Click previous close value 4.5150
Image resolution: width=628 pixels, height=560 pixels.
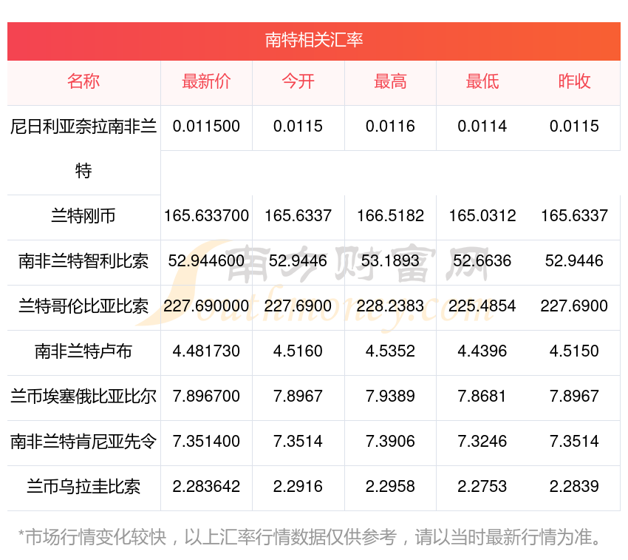(x=574, y=351)
